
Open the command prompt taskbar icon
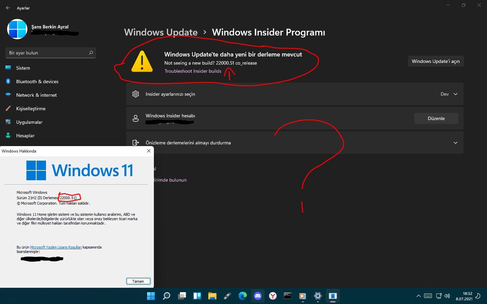point(287,296)
